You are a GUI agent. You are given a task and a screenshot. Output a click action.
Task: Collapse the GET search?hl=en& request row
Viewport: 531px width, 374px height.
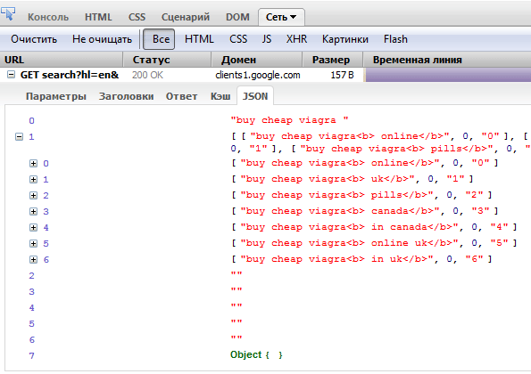(12, 74)
